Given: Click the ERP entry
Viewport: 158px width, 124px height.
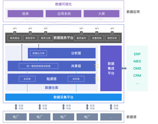Looking at the screenshot, I should coord(137,54).
